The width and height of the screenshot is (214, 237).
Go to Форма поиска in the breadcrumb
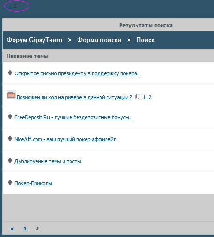pos(99,40)
